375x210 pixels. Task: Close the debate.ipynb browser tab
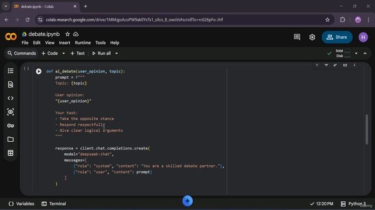pos(75,6)
